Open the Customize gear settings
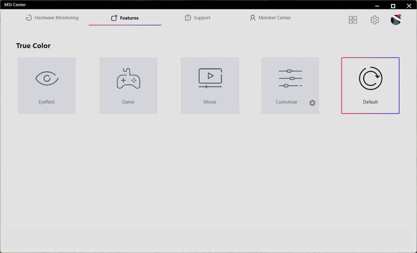 click(312, 103)
